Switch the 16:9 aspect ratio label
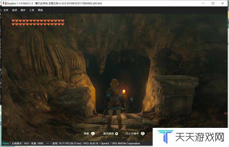The width and height of the screenshot is (229, 147). coord(26,143)
